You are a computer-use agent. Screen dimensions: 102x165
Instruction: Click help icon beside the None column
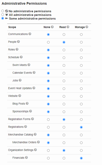tap(52, 27)
